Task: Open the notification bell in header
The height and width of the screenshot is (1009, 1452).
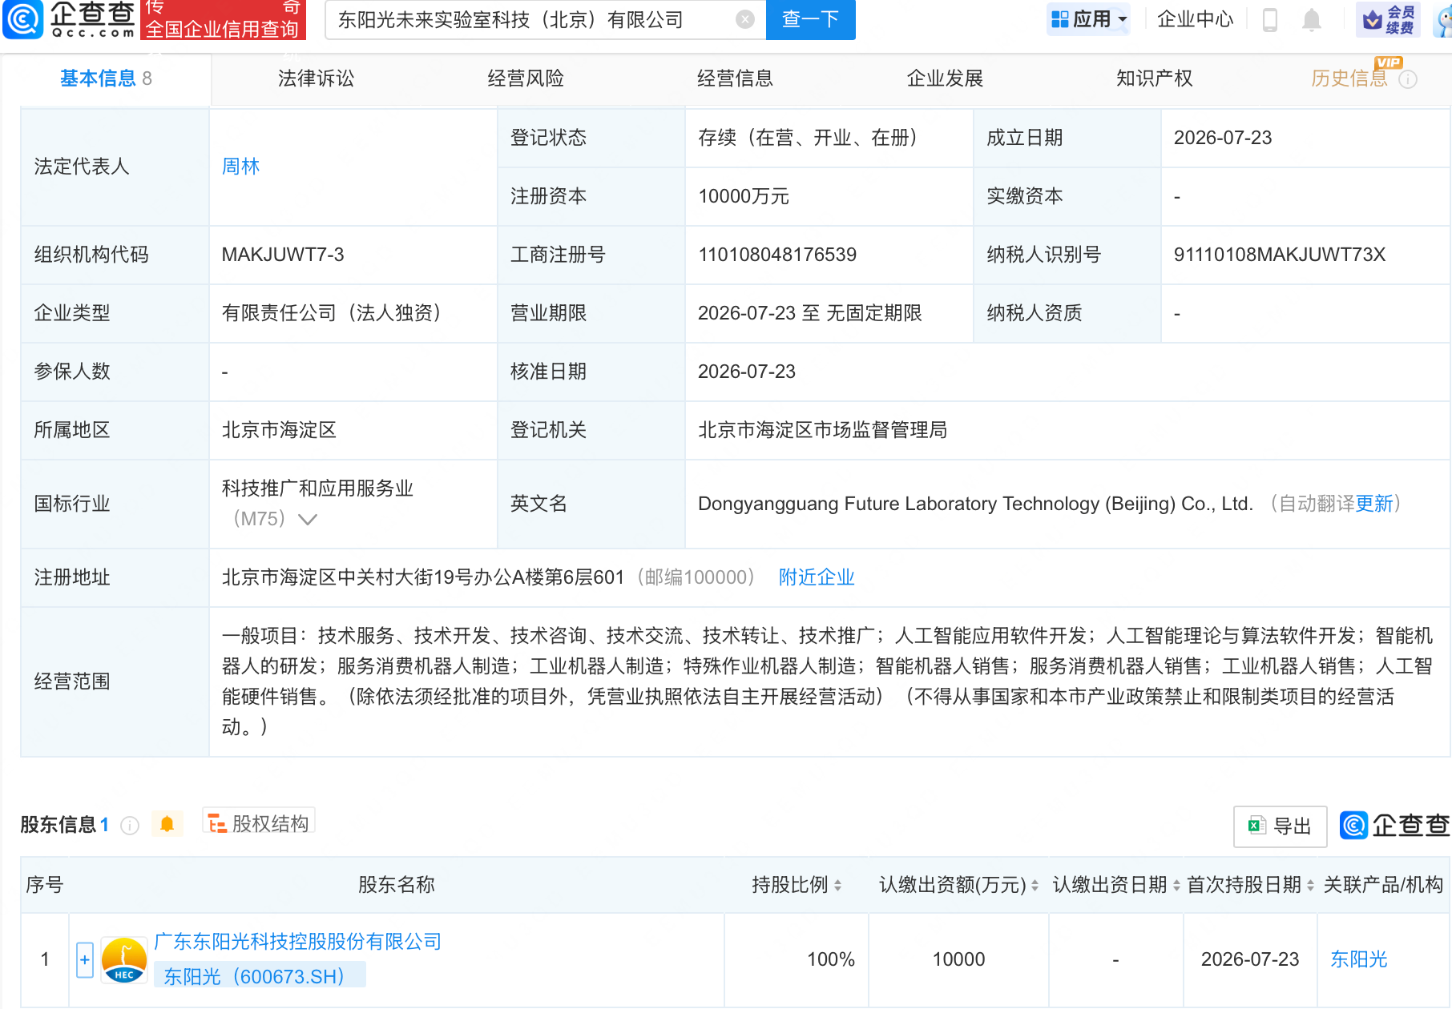Action: (1312, 19)
